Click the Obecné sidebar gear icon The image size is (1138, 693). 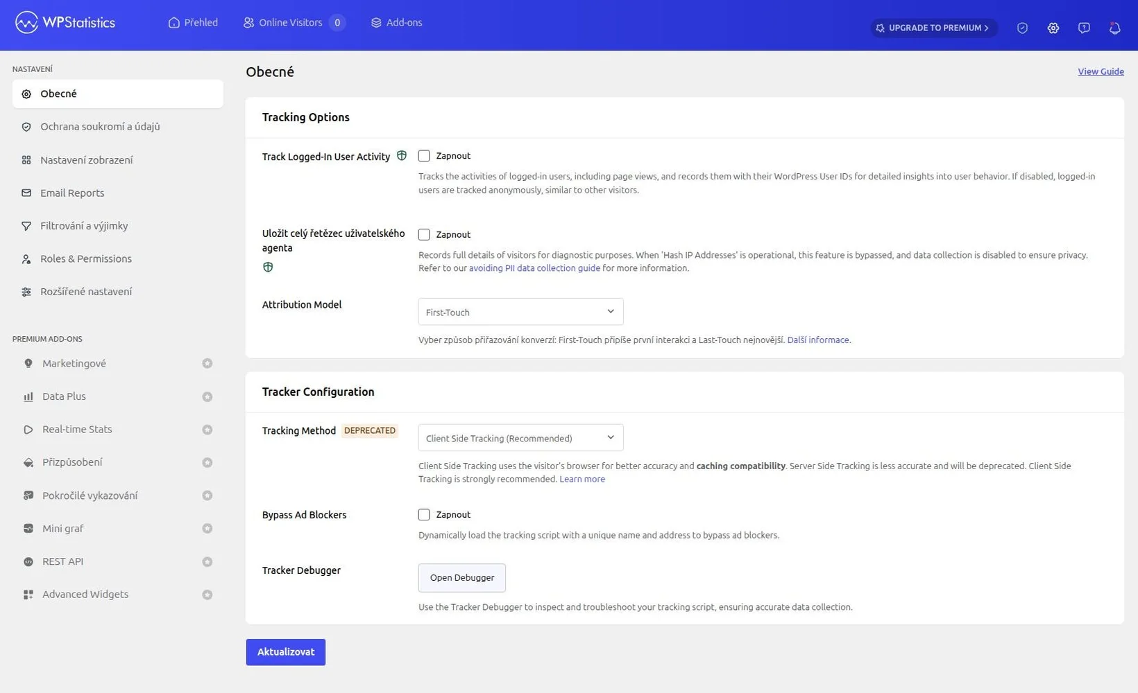tap(26, 94)
